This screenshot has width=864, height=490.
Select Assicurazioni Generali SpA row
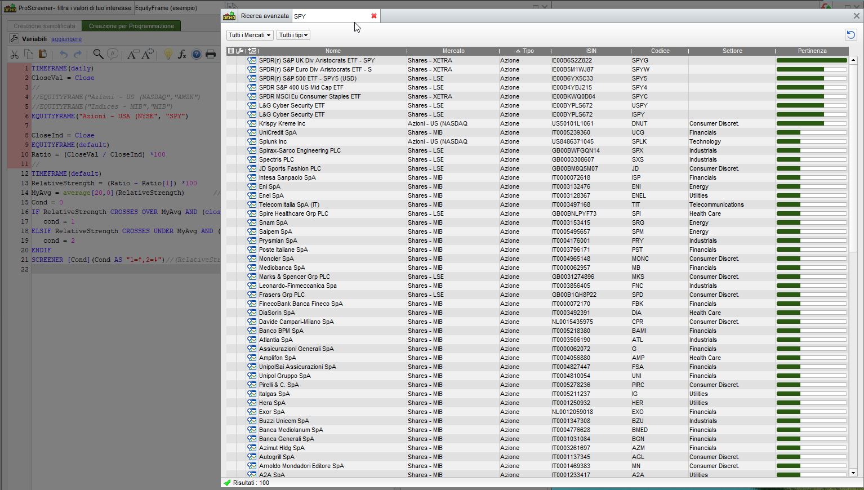click(537, 349)
